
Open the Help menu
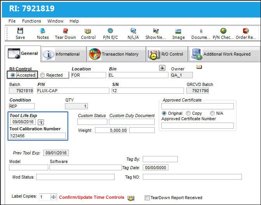pos(74,21)
